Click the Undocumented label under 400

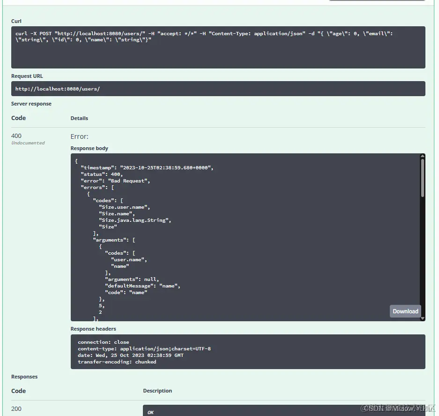click(x=28, y=143)
